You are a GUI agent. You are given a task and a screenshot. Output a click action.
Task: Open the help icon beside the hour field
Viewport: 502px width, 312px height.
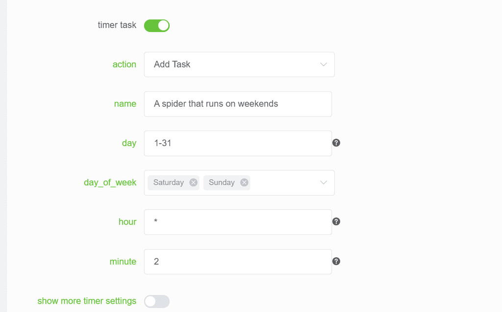(x=336, y=222)
